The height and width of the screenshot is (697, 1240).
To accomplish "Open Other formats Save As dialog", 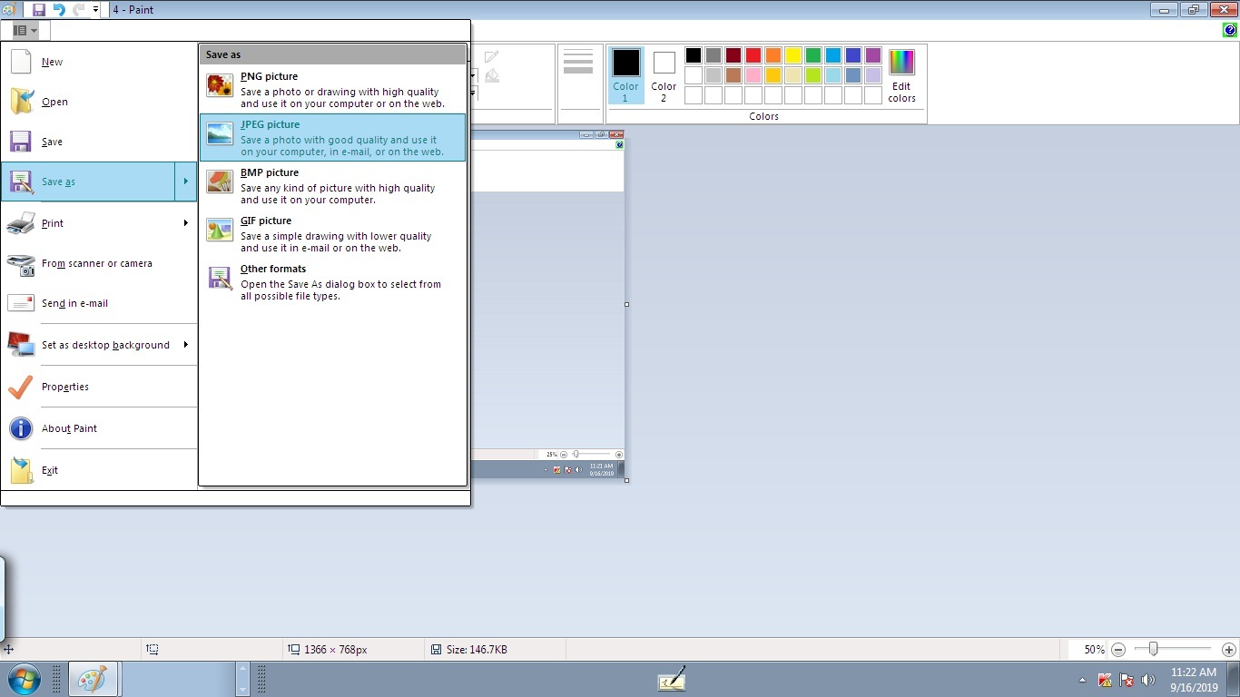I will (332, 281).
